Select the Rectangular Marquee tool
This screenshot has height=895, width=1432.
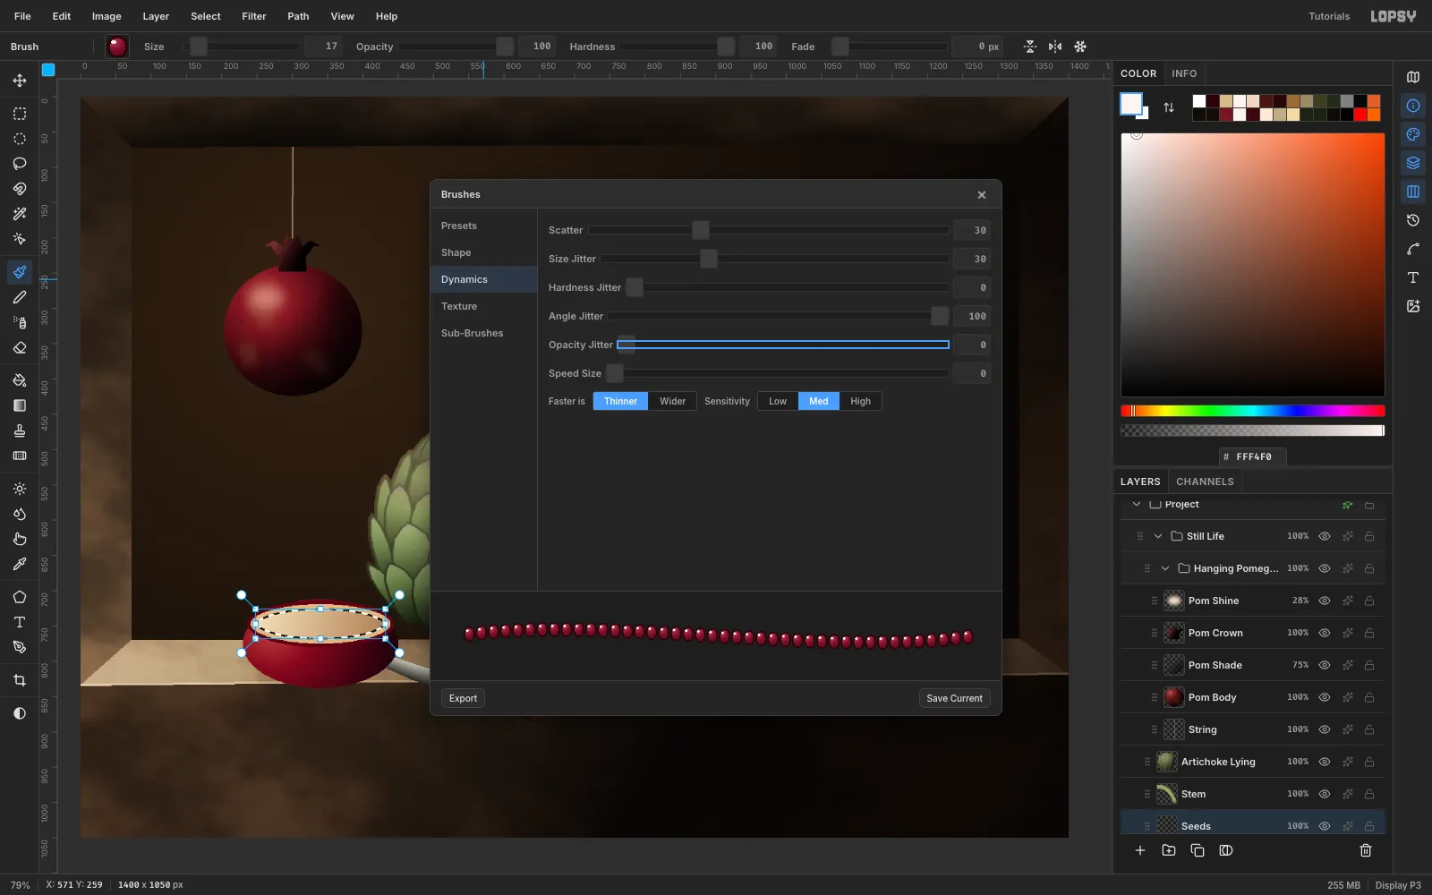pos(20,114)
